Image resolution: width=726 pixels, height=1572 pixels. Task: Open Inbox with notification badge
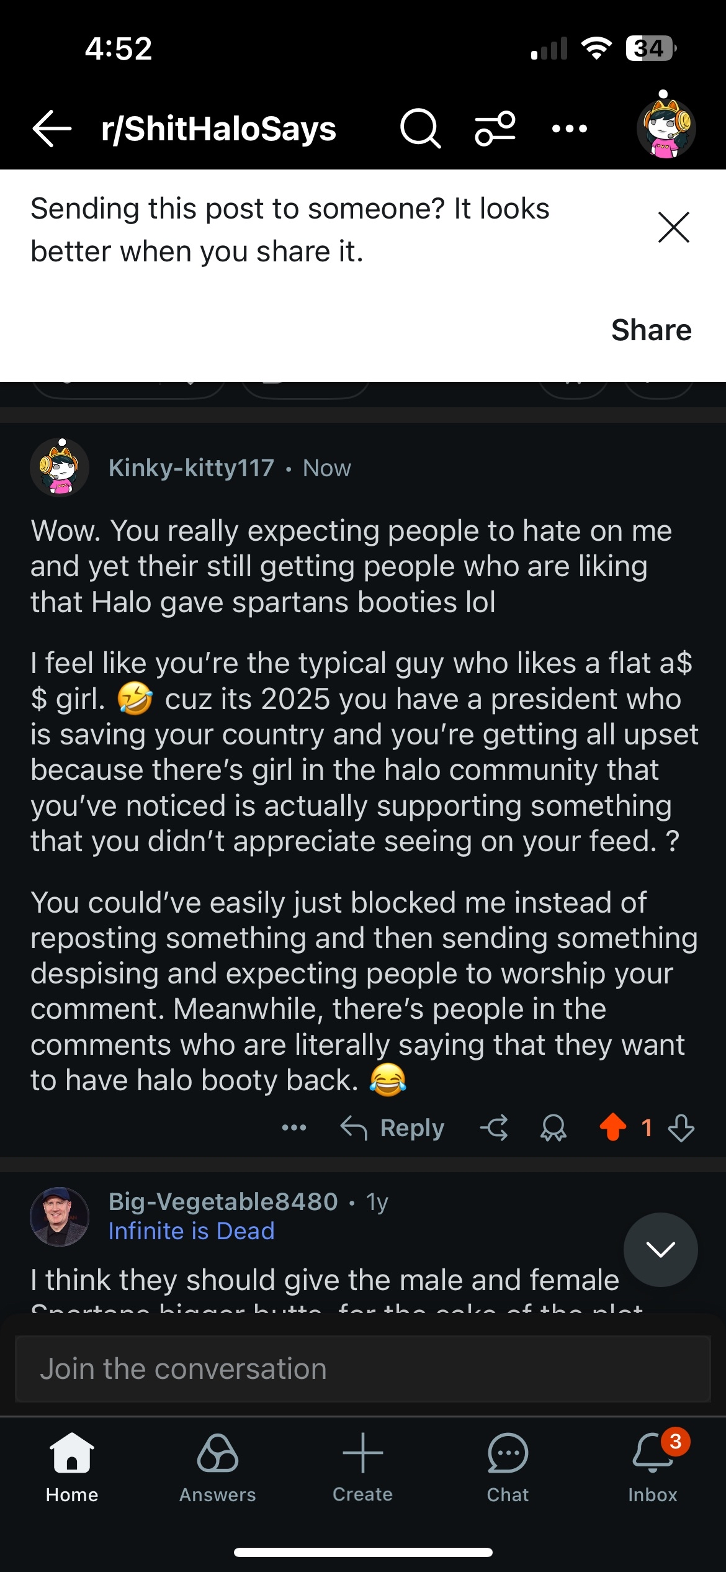click(653, 1468)
